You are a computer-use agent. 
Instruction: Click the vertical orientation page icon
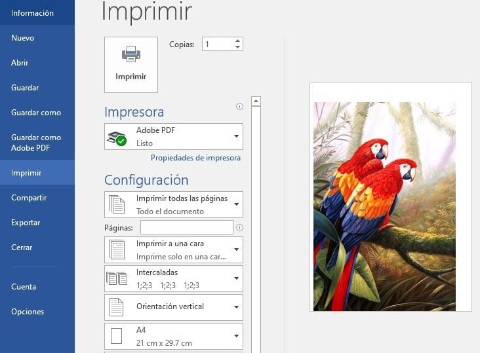click(x=117, y=307)
